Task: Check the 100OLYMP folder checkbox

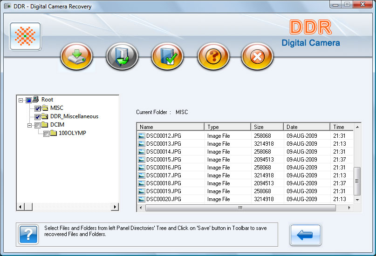Action: tap(46, 134)
